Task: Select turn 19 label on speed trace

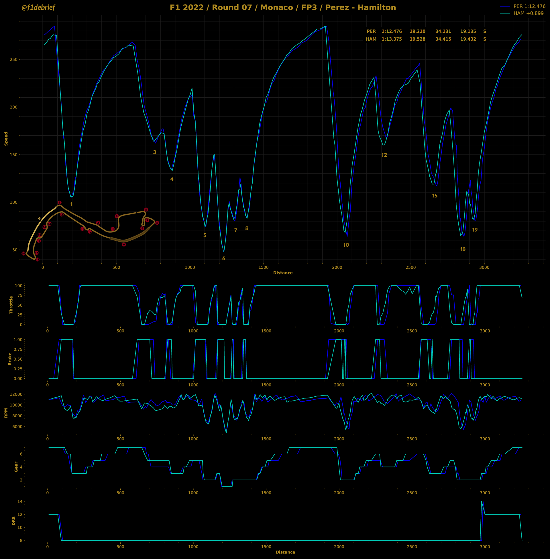Action: tap(475, 230)
